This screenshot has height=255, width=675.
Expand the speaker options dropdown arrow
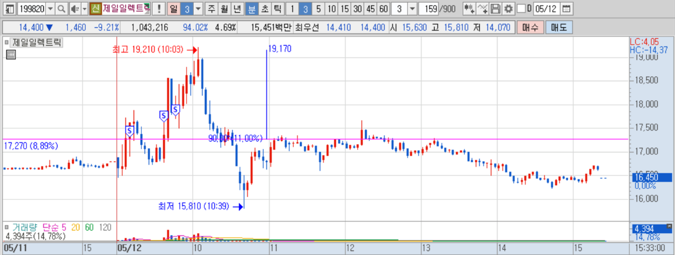(x=84, y=9)
